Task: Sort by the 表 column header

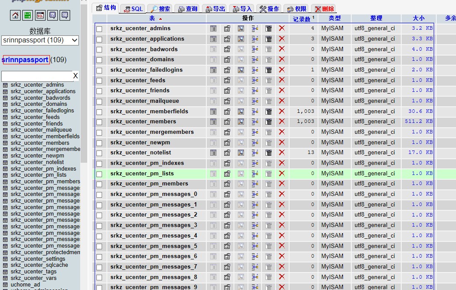Action: 152,18
